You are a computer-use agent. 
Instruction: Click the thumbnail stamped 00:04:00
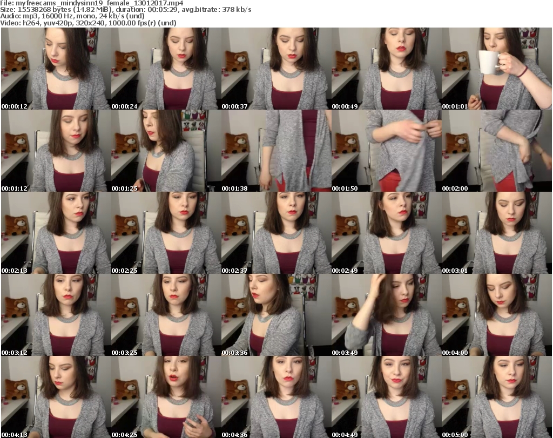pos(497,315)
